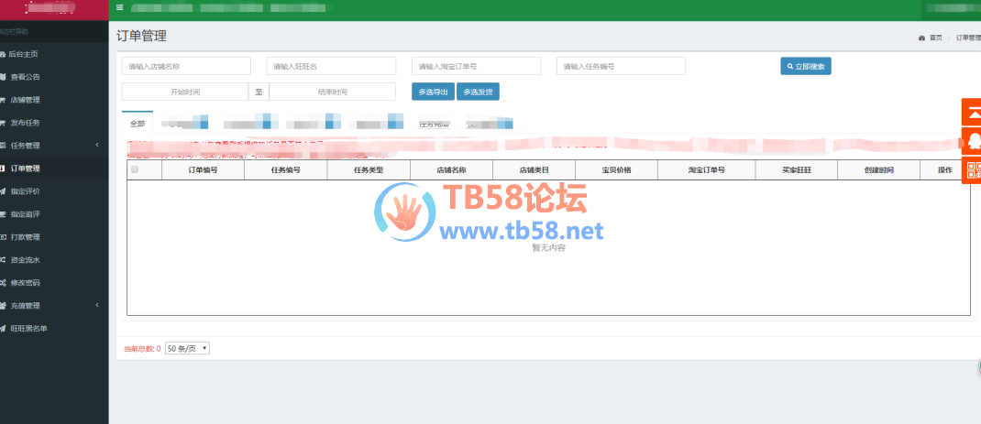Viewport: 981px width, 424px height.
Task: Click the 首页 breadcrumb link
Action: 934,38
